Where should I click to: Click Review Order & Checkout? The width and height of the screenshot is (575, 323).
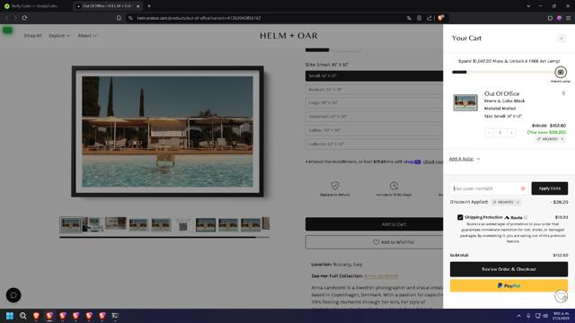coord(509,269)
